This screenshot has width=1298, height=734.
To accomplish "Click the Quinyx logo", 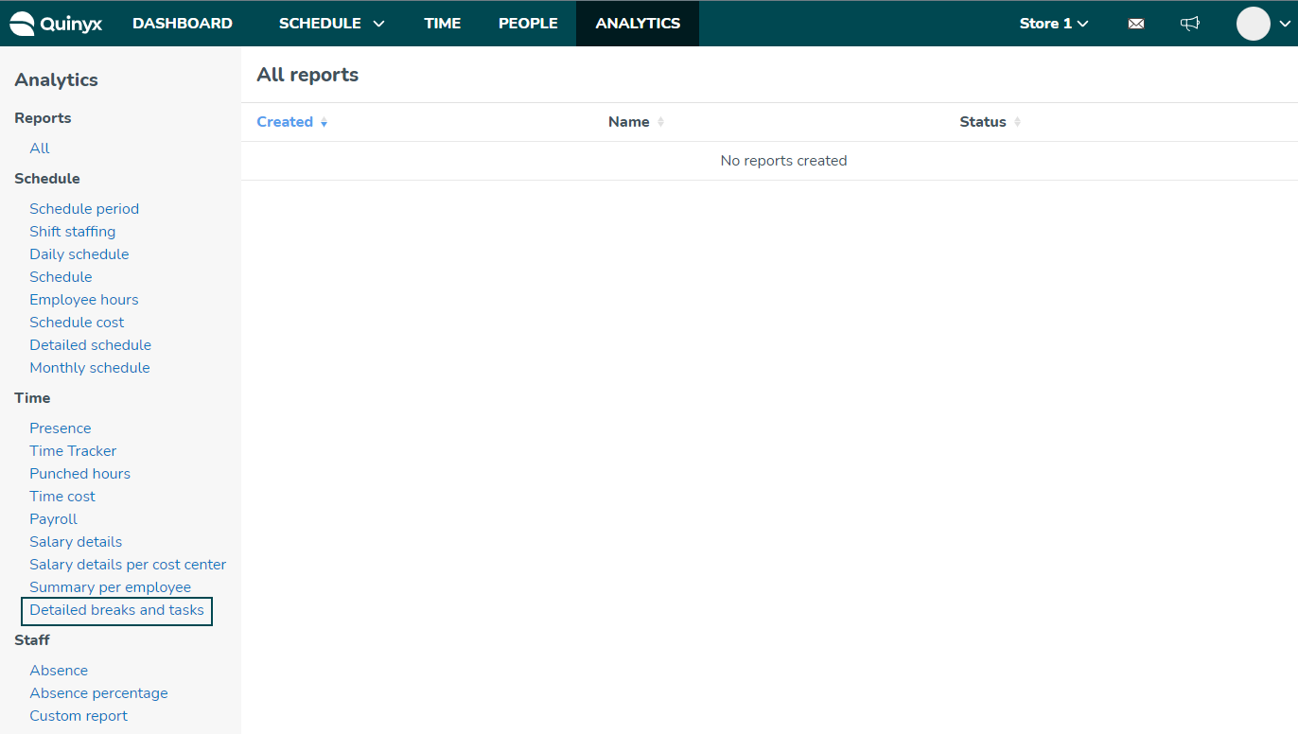I will [x=56, y=24].
